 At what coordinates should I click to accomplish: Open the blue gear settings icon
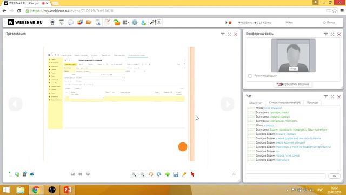coord(135,22)
